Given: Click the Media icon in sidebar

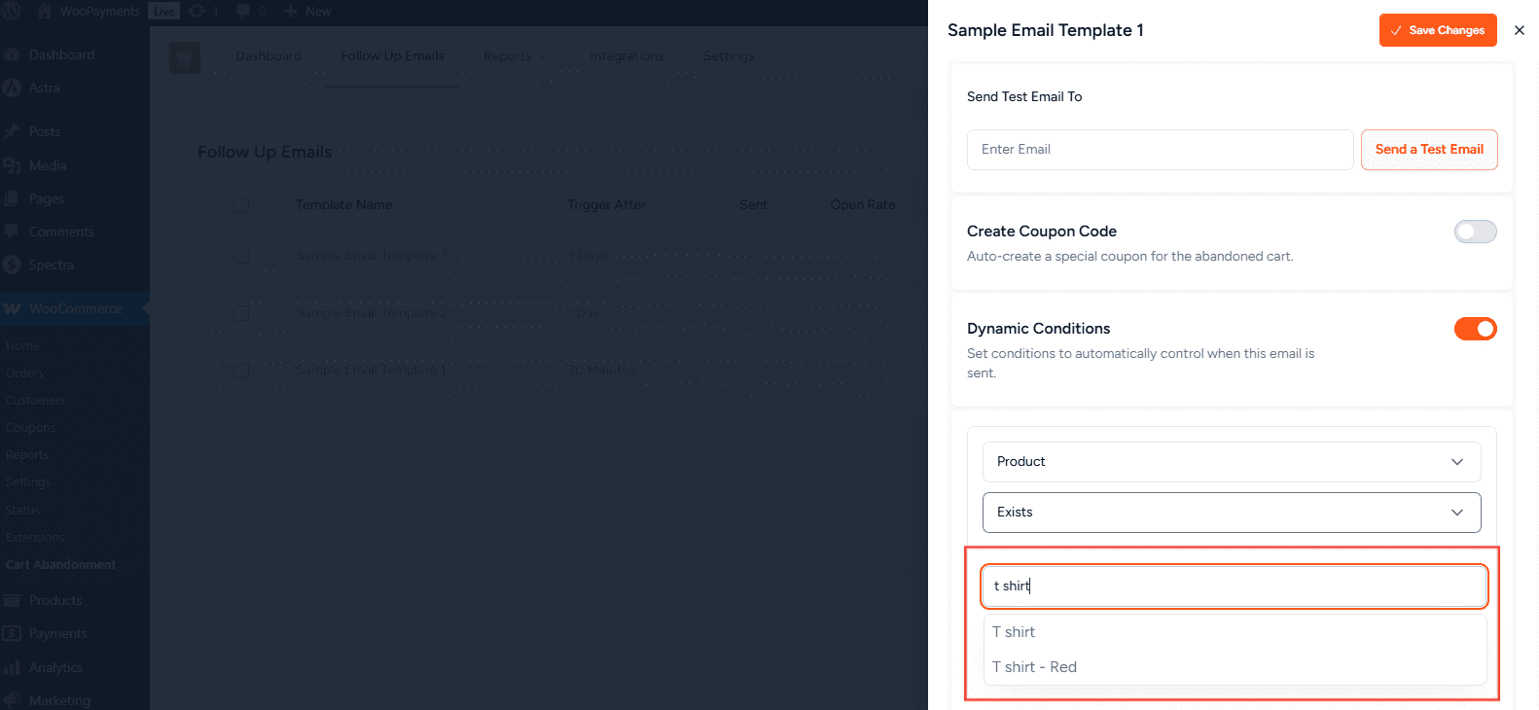Looking at the screenshot, I should (x=12, y=165).
